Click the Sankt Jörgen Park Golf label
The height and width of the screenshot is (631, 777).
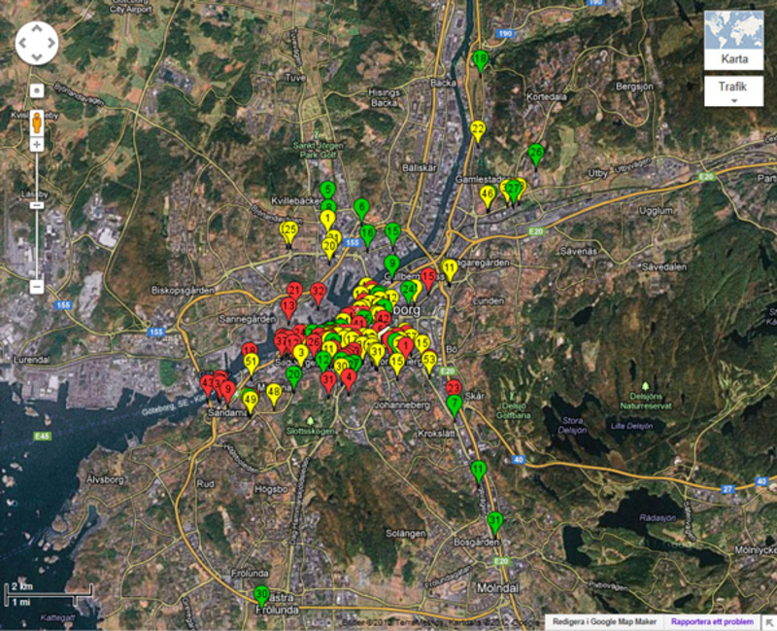[318, 151]
